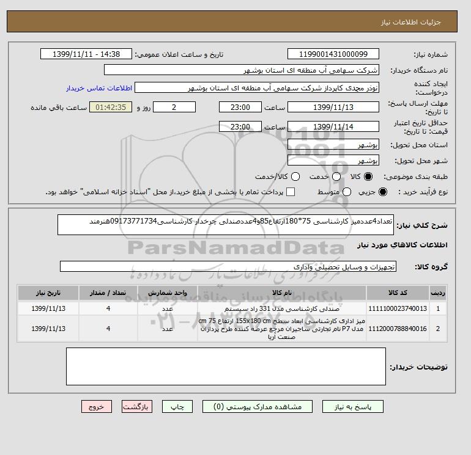The width and height of the screenshot is (471, 455).
Task: Click quantity 4 in the صندلی row
Action: pos(108,308)
